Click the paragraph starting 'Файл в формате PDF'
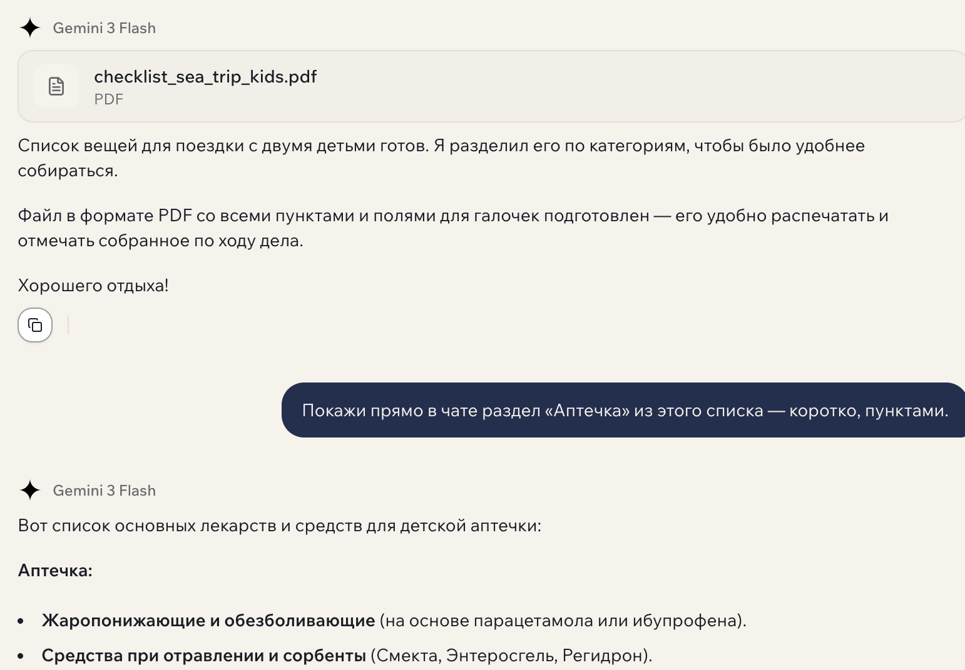Viewport: 965px width, 670px height. coord(453,228)
